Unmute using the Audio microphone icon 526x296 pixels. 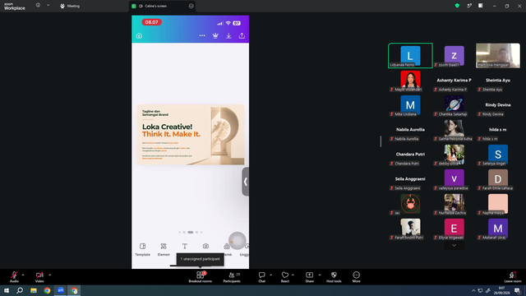pos(14,275)
